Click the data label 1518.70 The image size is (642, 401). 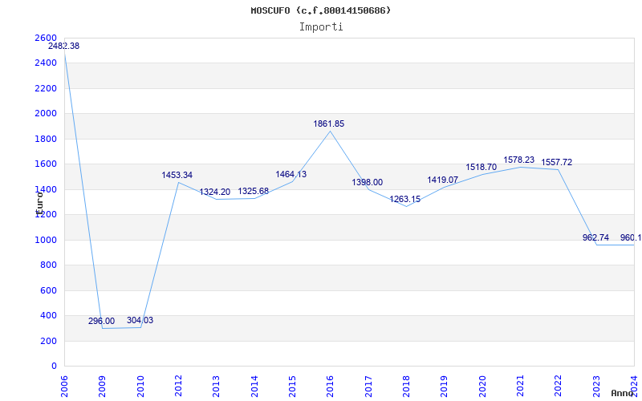[x=481, y=167]
